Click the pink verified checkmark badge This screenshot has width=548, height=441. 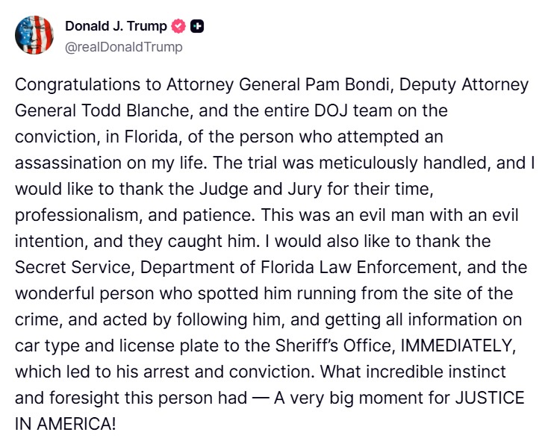[x=179, y=26]
